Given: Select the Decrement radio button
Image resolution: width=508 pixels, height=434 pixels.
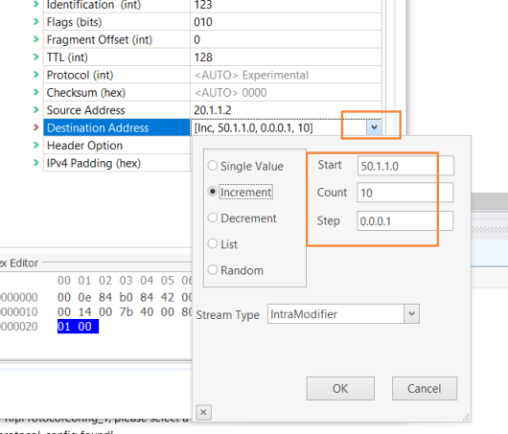Looking at the screenshot, I should (213, 217).
